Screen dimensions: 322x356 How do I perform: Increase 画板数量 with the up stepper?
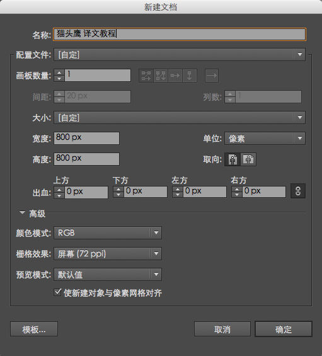click(59, 72)
